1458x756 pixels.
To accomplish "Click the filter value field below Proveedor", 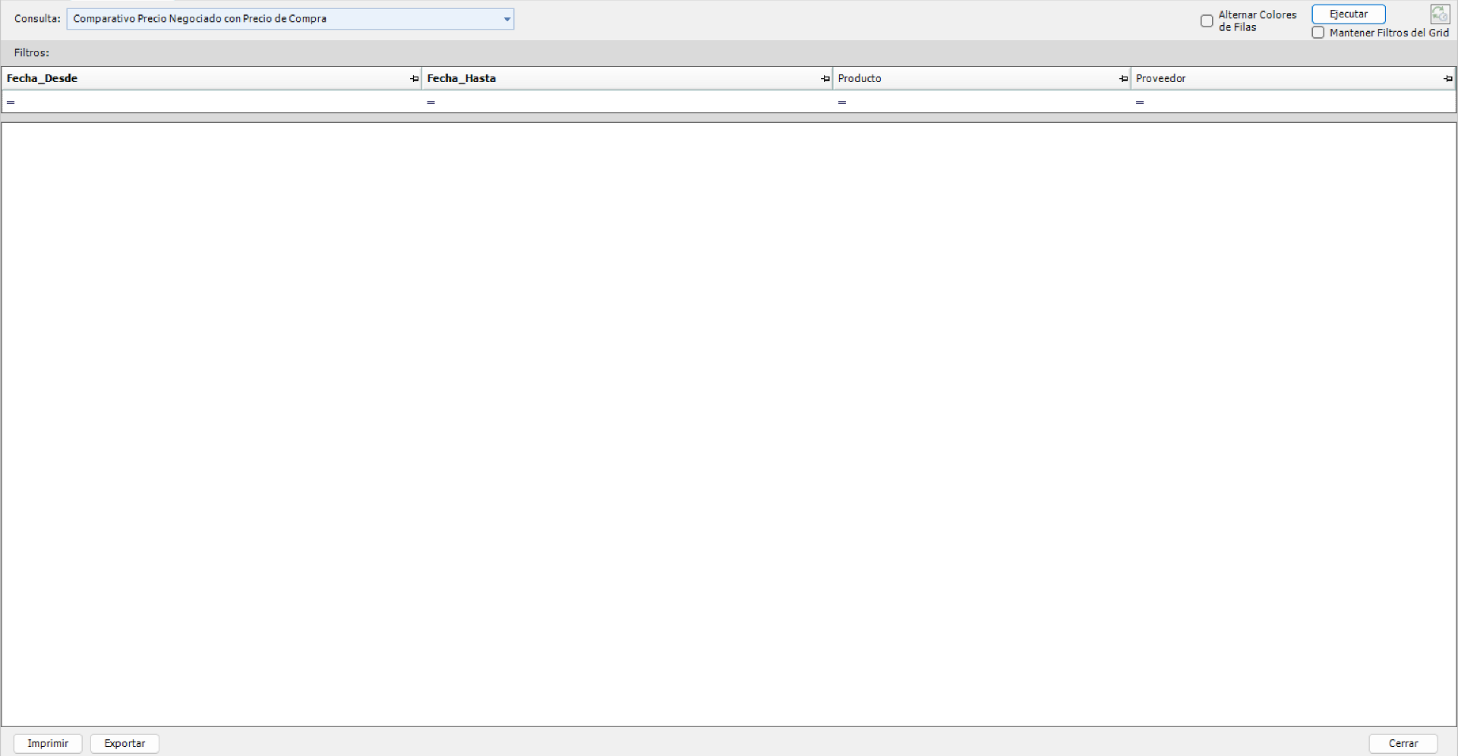I will tap(1291, 102).
